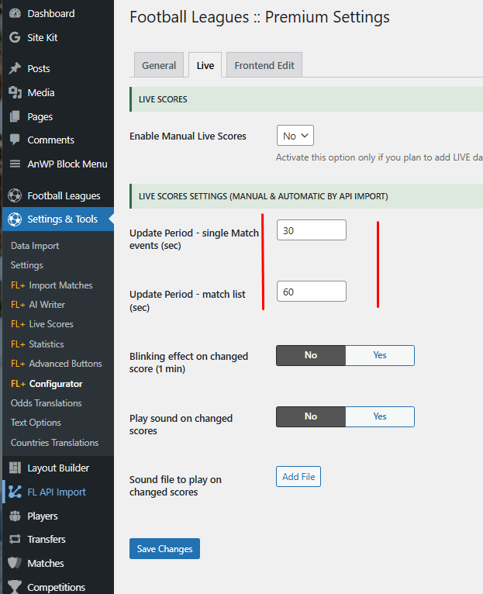Set Play sound on changed scores to Yes
The image size is (483, 594).
coord(379,416)
